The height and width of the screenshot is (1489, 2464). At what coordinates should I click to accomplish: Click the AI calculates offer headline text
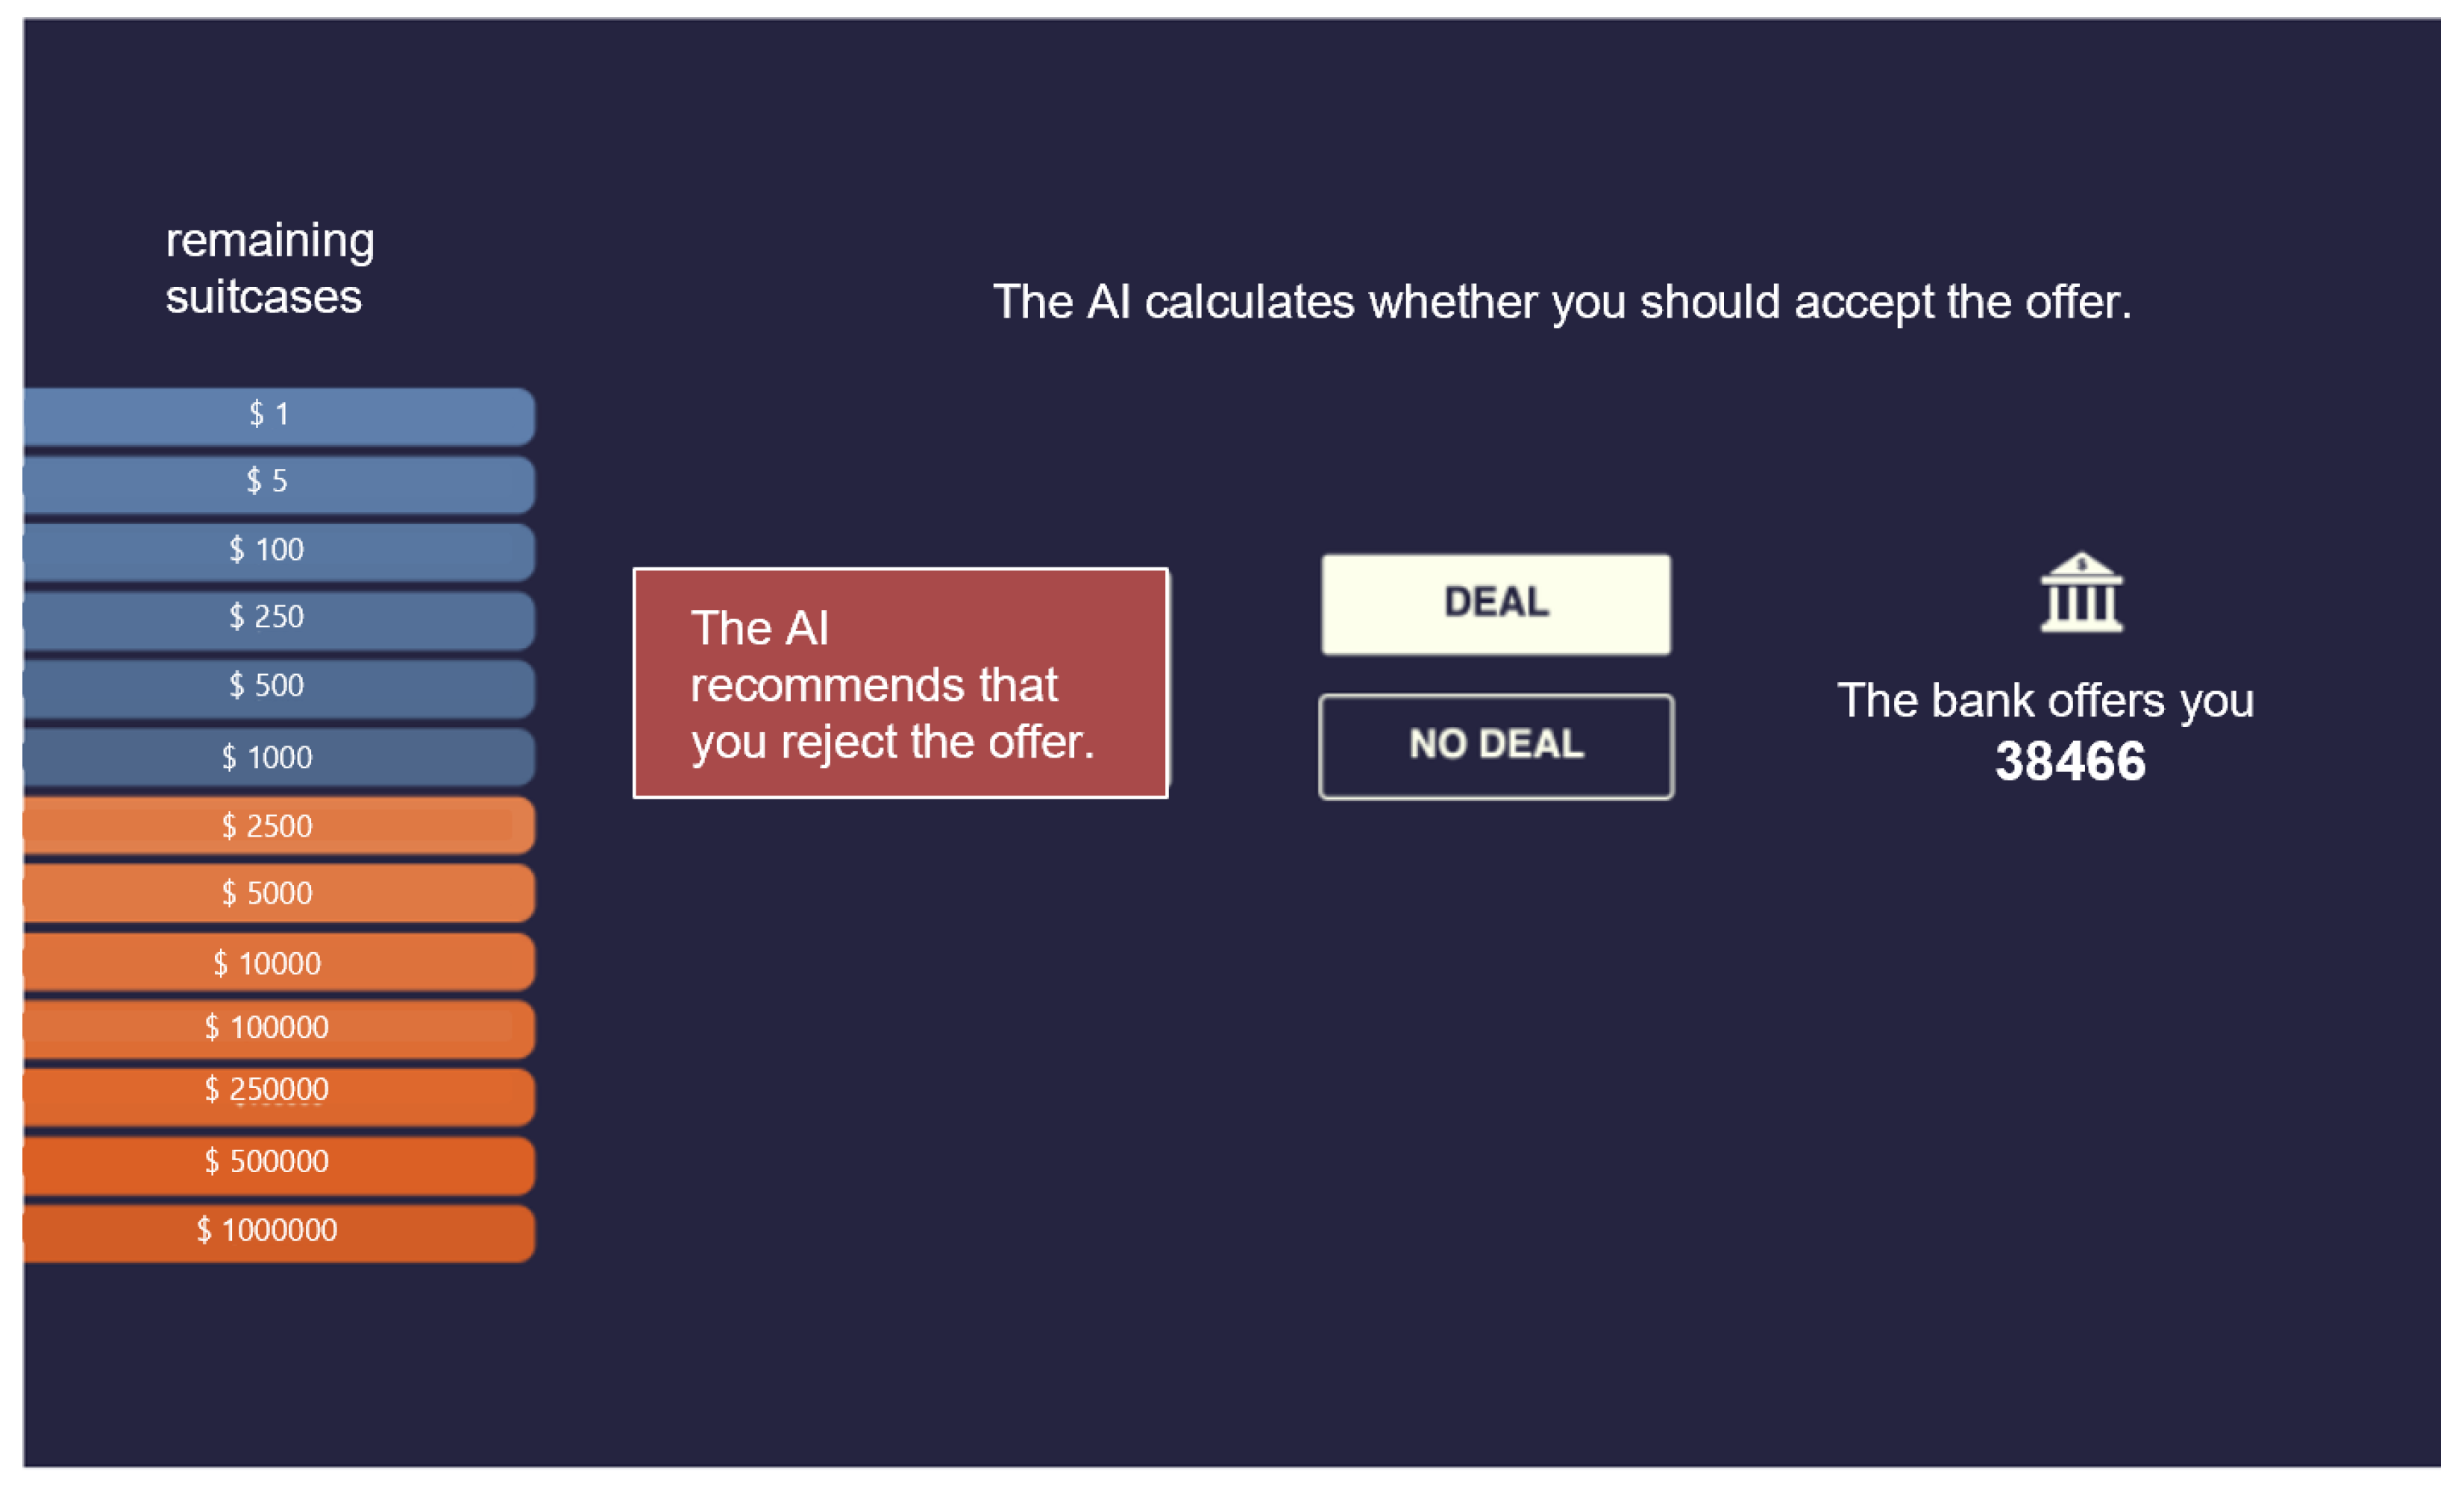1561,302
